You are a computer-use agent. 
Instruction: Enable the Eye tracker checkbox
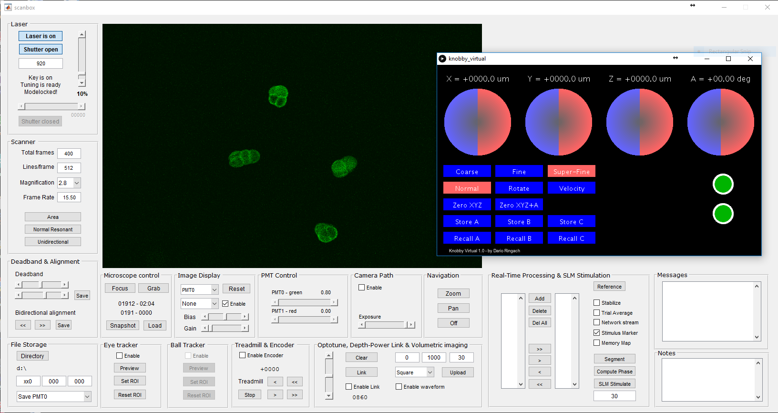coord(120,356)
